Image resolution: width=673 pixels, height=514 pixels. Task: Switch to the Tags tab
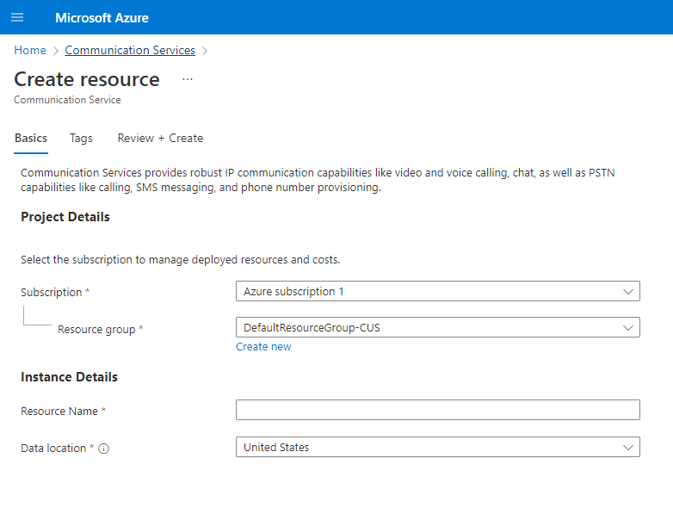81,139
